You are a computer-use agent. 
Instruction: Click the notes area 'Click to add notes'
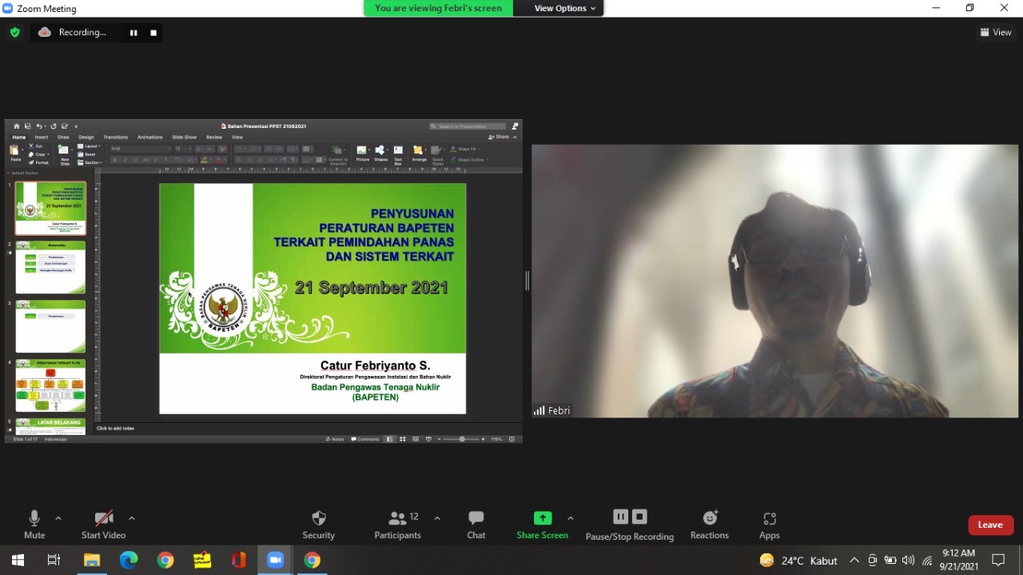[116, 429]
